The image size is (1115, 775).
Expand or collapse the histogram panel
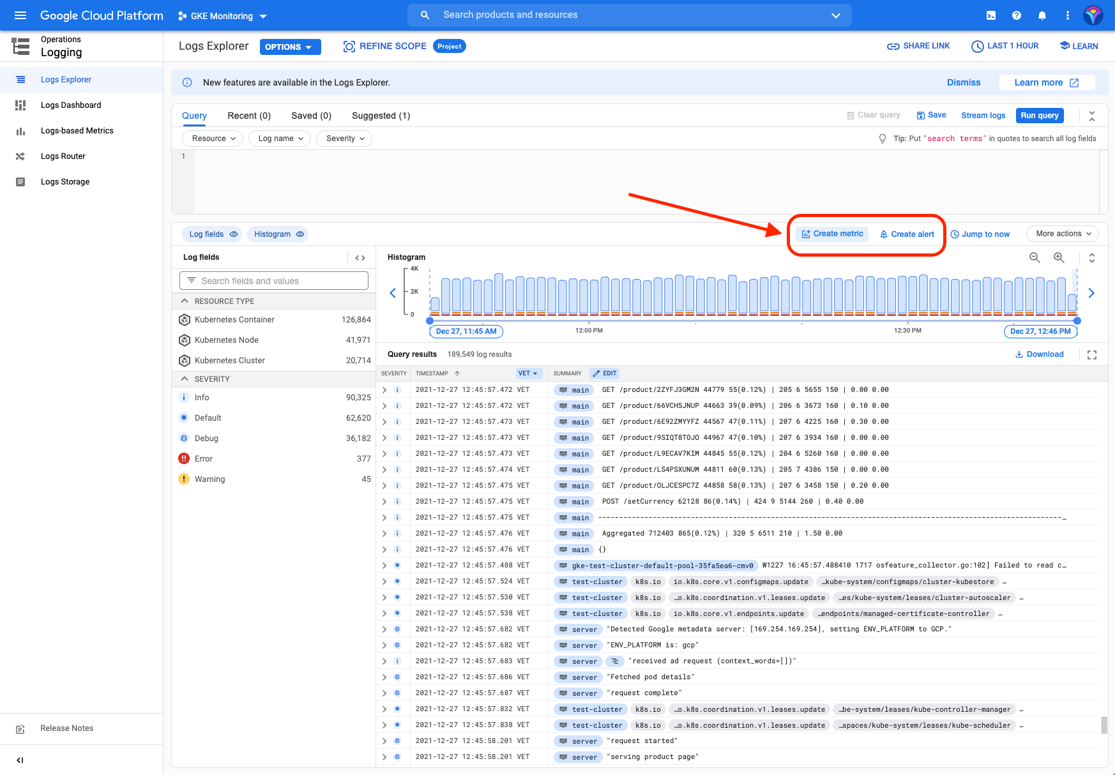point(1092,257)
